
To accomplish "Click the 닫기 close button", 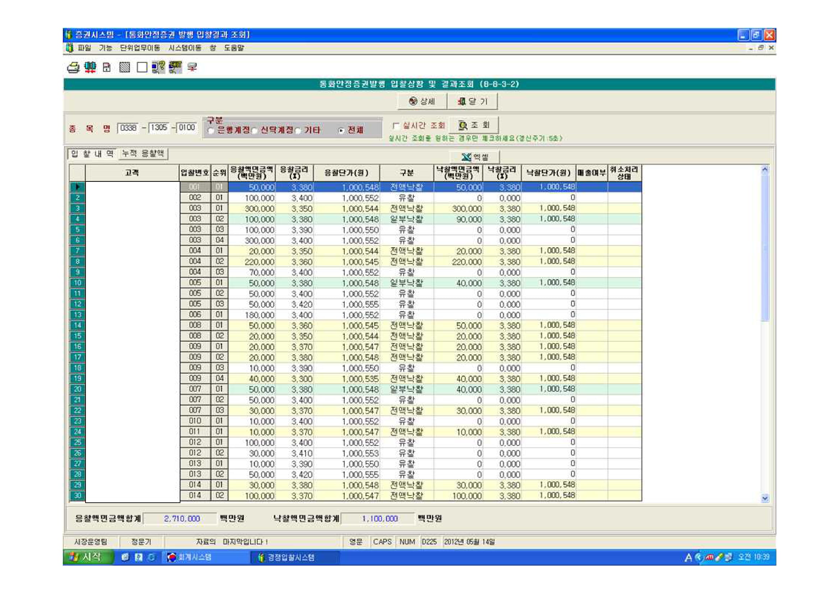I will tap(472, 101).
